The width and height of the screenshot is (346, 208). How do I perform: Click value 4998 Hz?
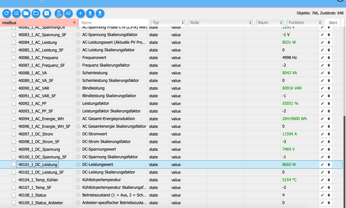(x=289, y=58)
